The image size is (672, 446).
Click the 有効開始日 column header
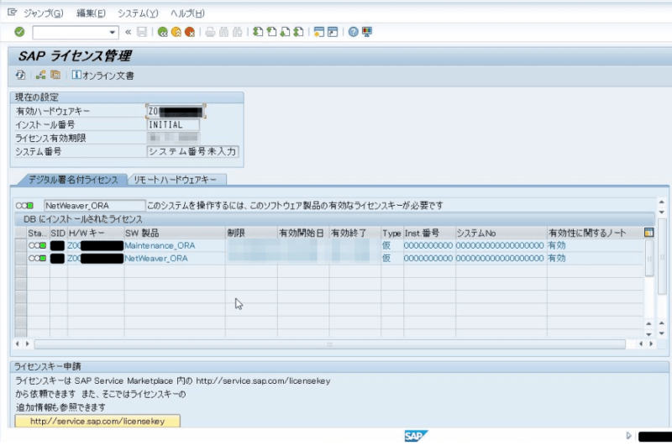coord(303,233)
